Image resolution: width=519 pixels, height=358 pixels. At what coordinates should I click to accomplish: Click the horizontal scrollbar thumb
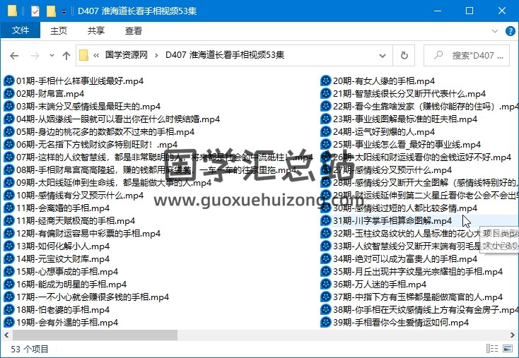pyautogui.click(x=95, y=335)
